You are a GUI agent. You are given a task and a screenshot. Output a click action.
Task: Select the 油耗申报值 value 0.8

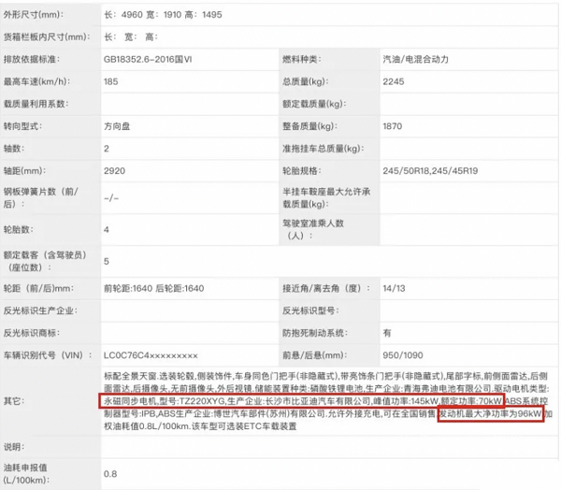pos(109,473)
